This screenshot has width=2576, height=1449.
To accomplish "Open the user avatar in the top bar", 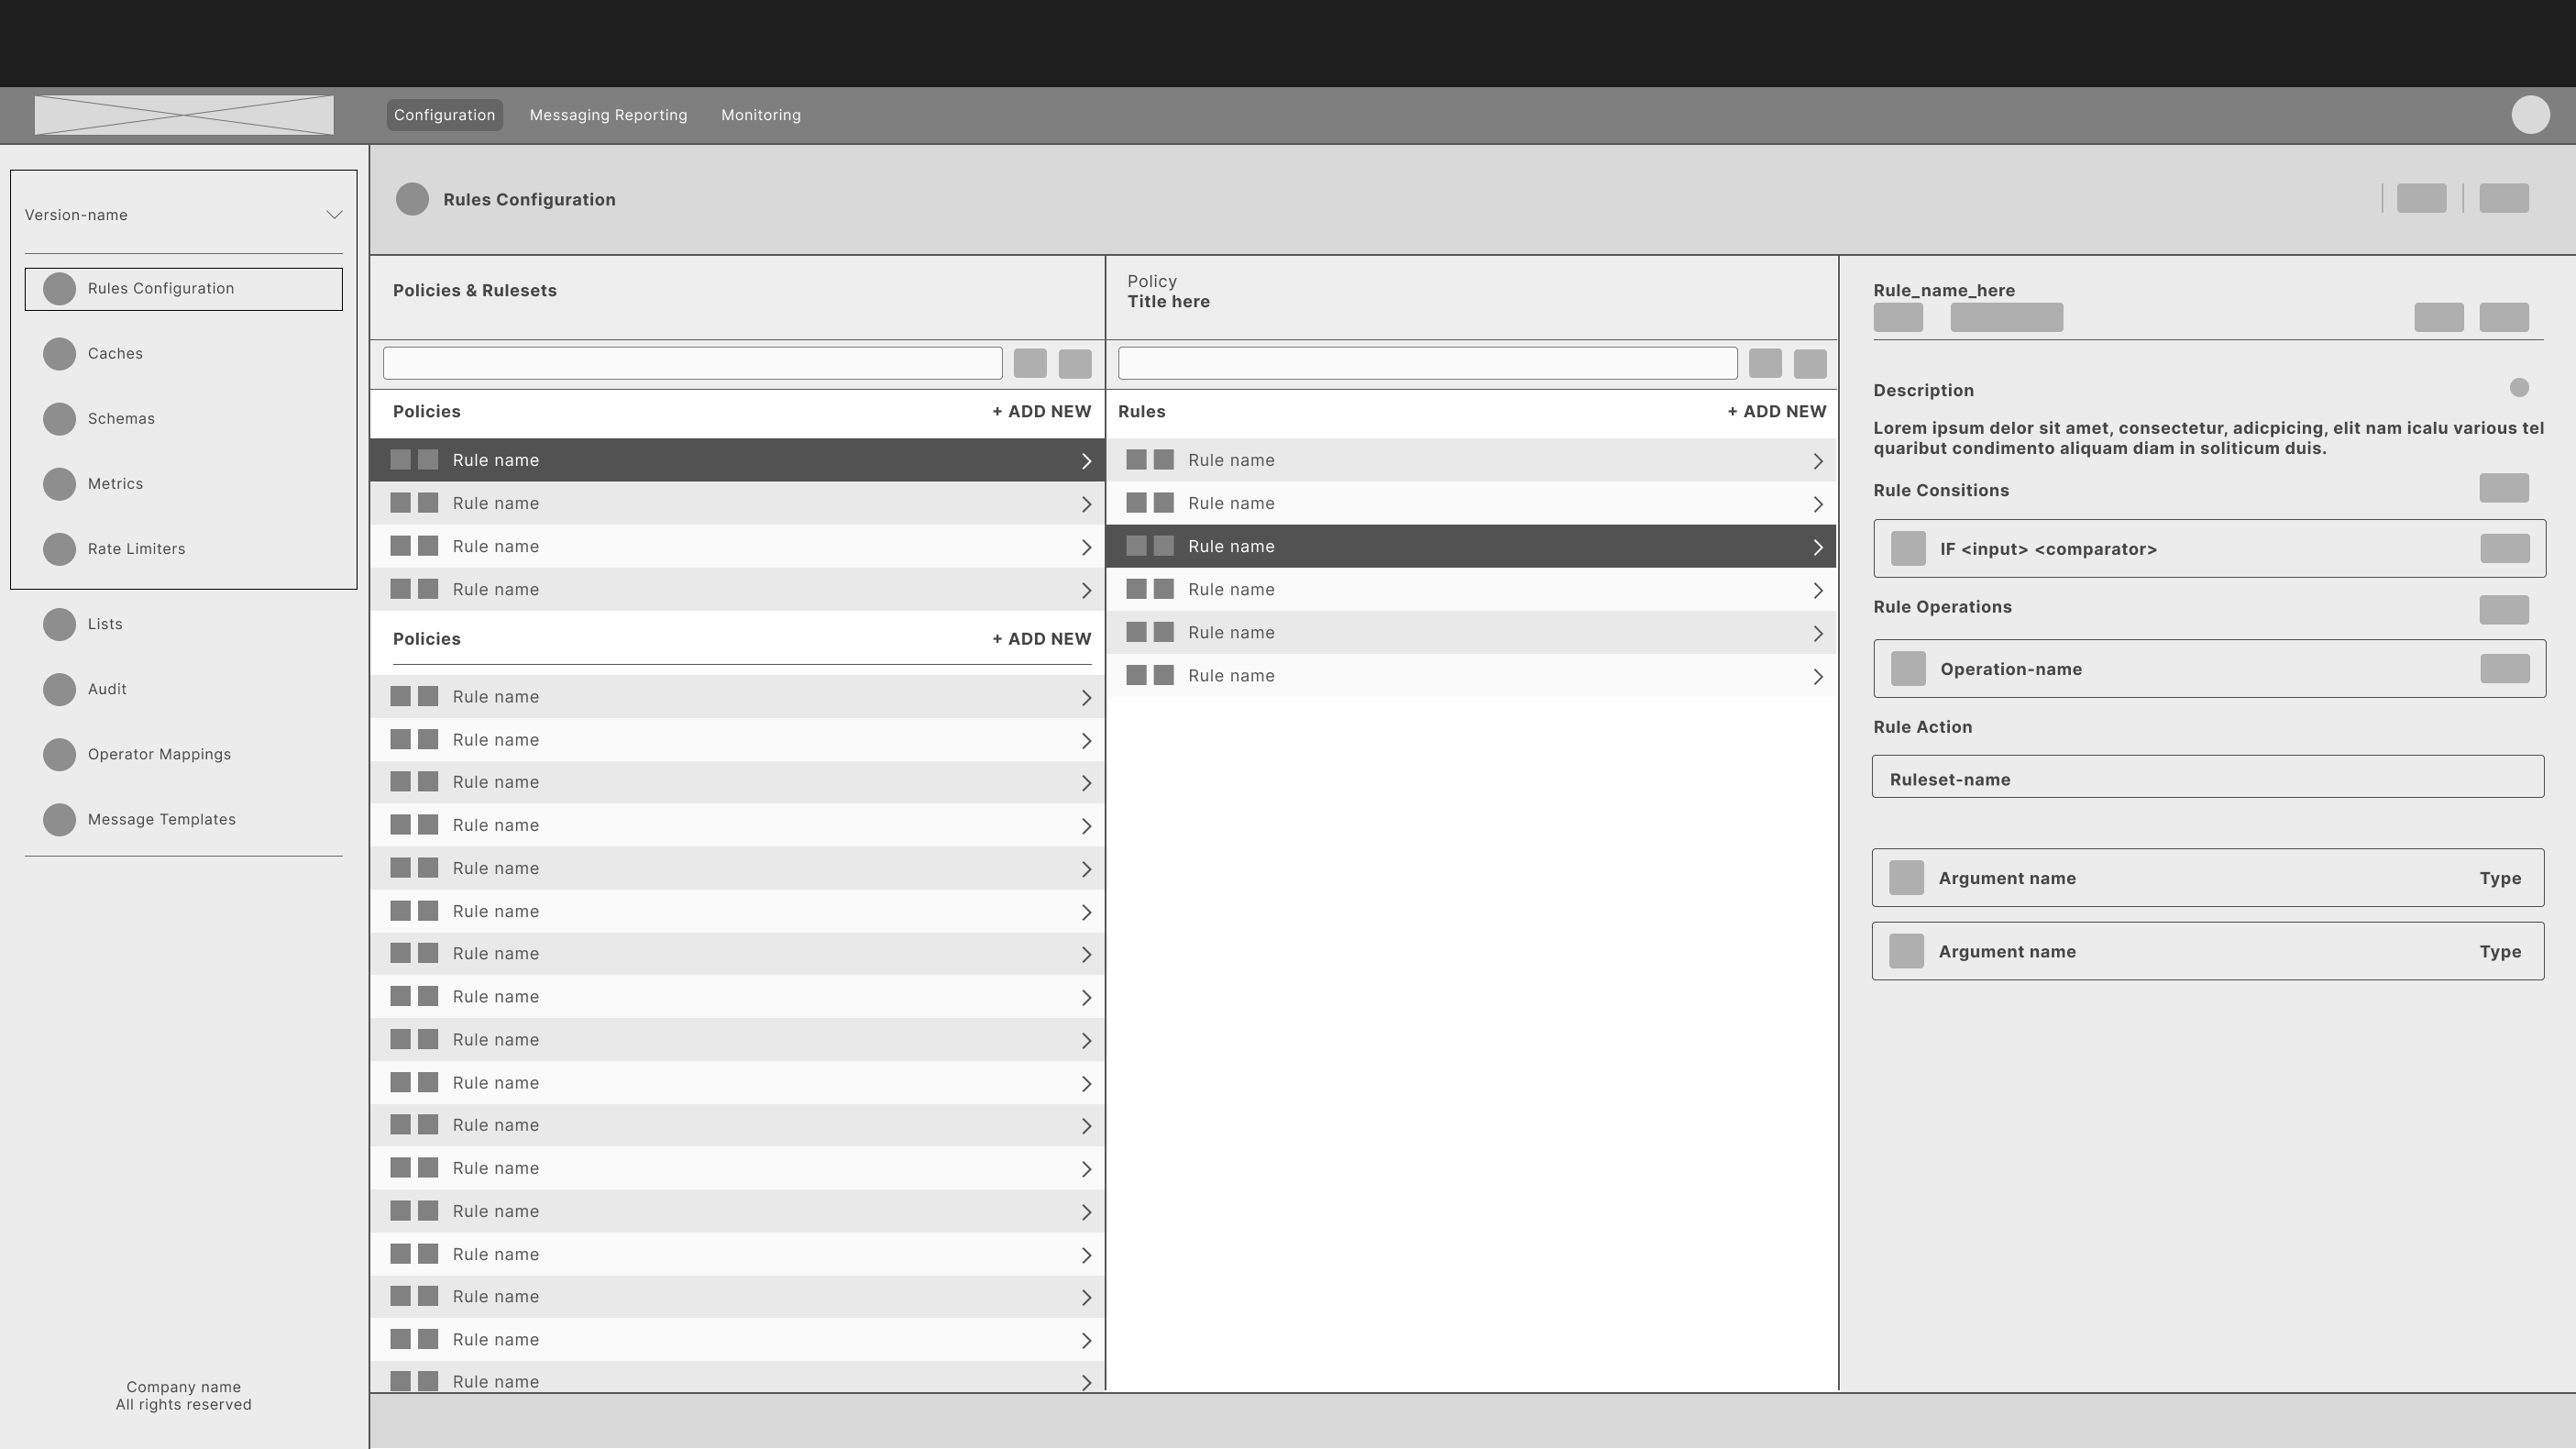I will (2531, 114).
